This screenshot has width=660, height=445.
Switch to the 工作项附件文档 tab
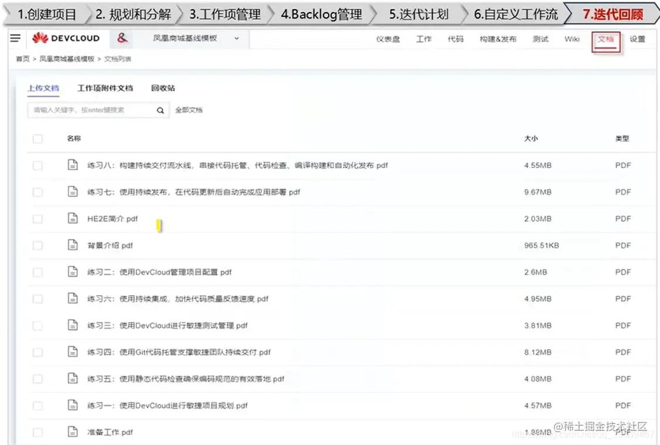[106, 88]
